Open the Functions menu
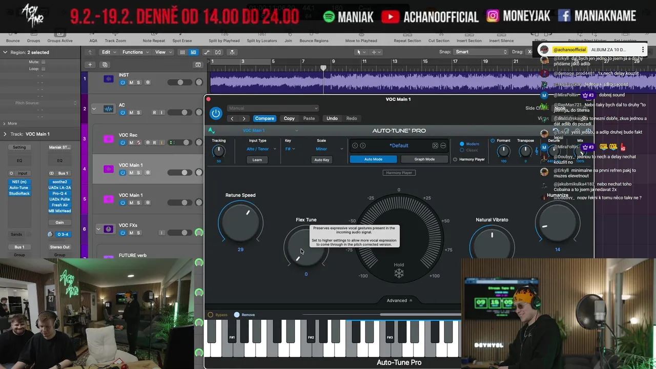The height and width of the screenshot is (369, 656). pyautogui.click(x=135, y=52)
